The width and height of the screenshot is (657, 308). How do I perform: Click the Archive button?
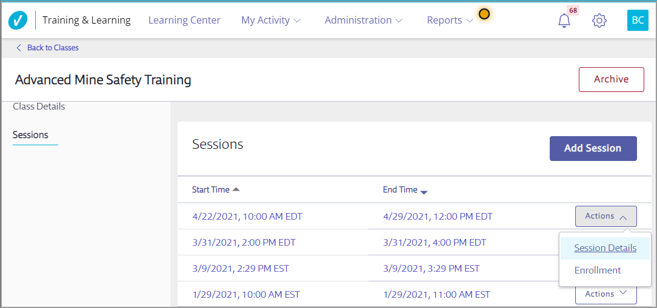click(612, 79)
